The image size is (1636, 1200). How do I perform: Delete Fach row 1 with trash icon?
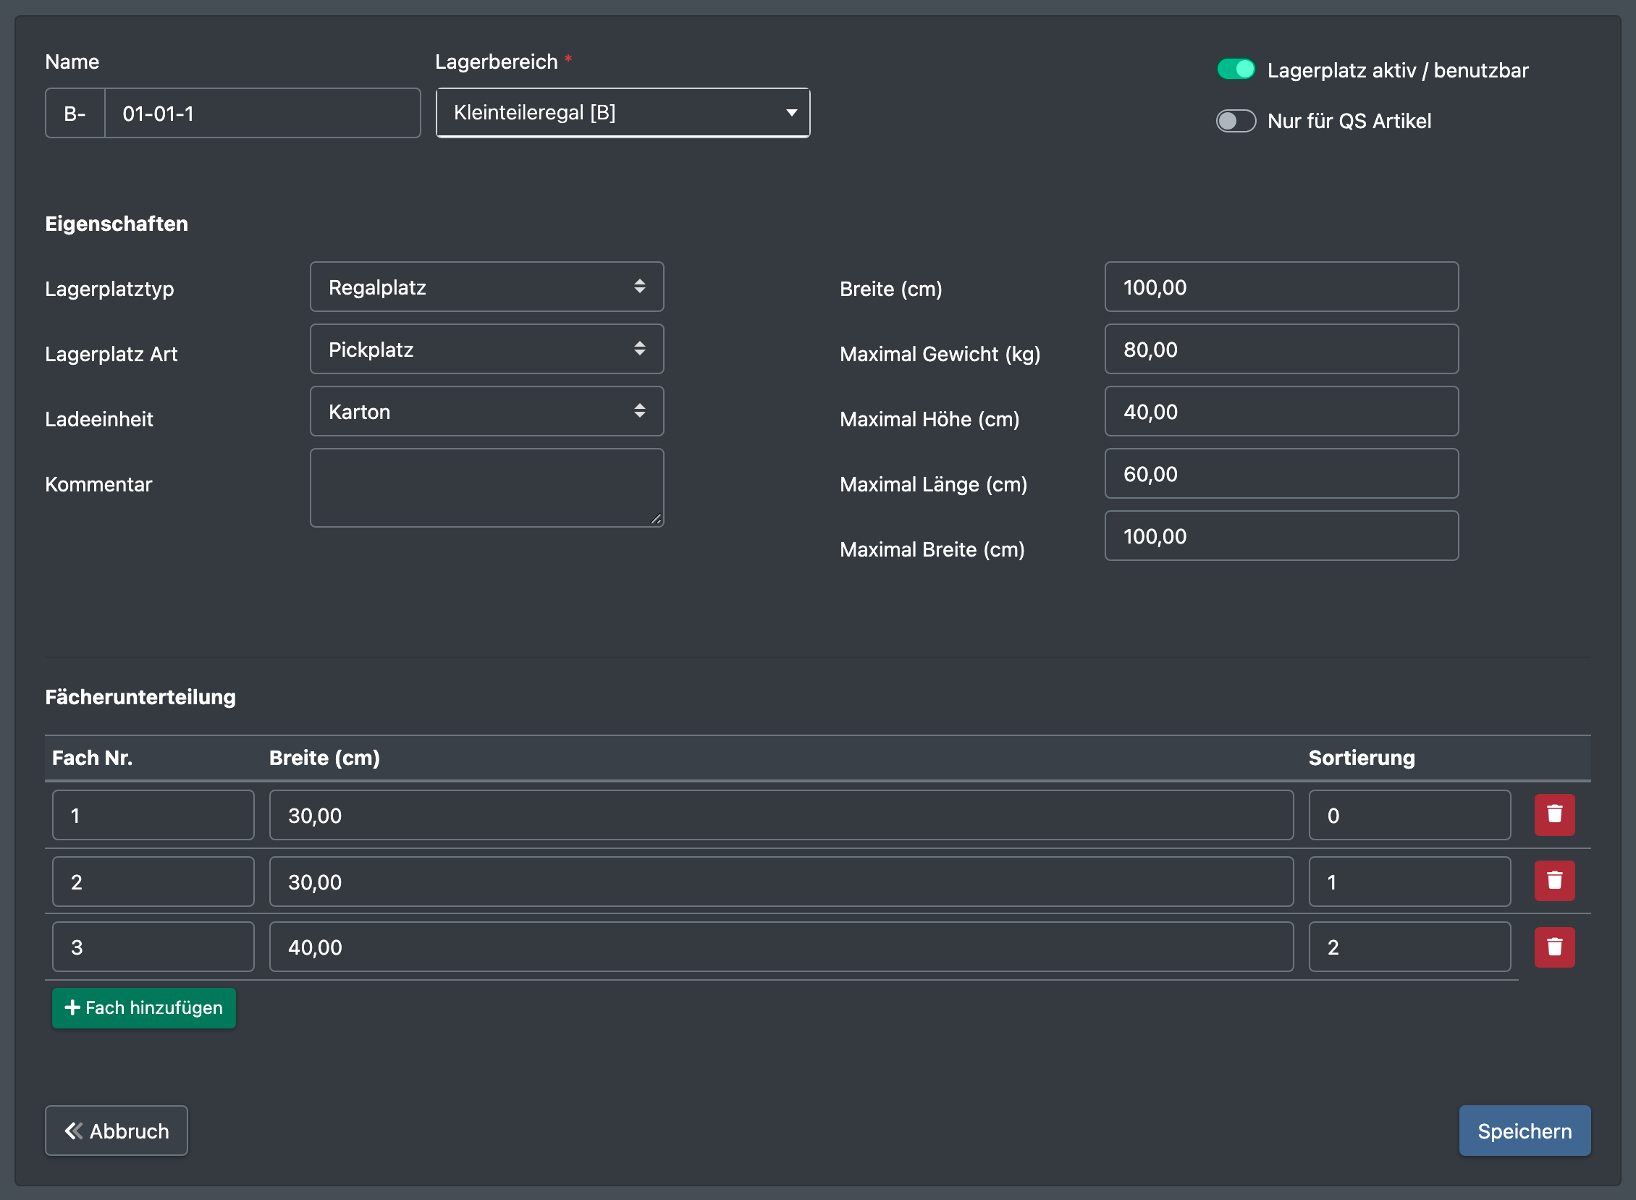pyautogui.click(x=1554, y=815)
